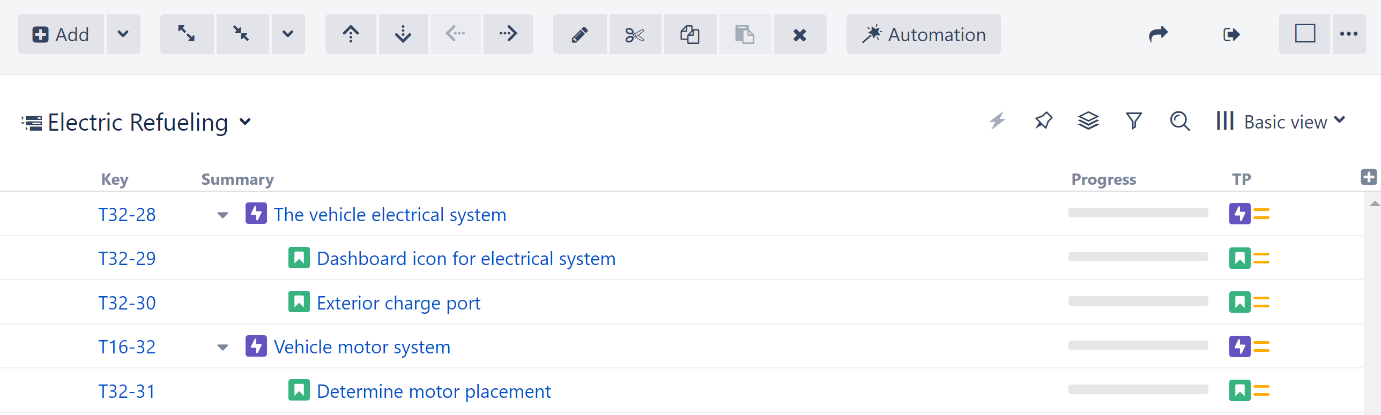Click the copy icon in toolbar
This screenshot has width=1381, height=415.
pos(690,34)
